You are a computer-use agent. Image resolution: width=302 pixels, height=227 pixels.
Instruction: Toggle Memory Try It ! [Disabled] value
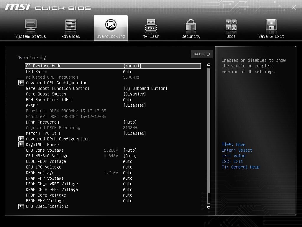[134, 133]
